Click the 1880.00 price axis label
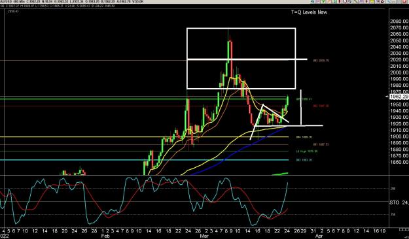Image resolution: width=409 pixels, height=239 pixels. [x=399, y=150]
